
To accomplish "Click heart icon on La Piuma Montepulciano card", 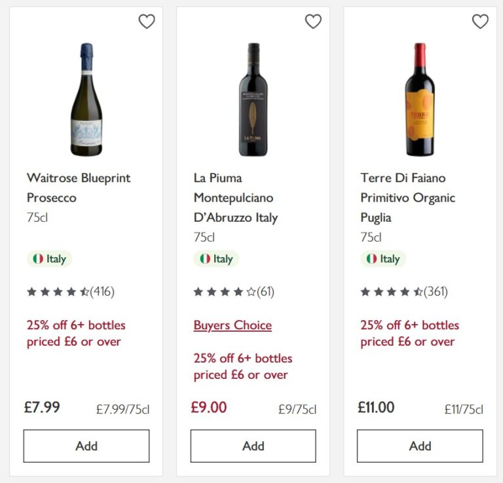I will 313,22.
